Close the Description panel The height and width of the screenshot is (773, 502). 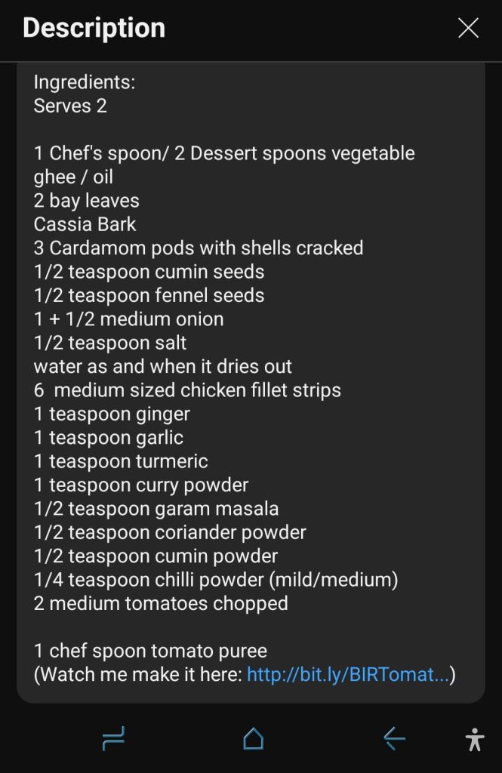468,29
